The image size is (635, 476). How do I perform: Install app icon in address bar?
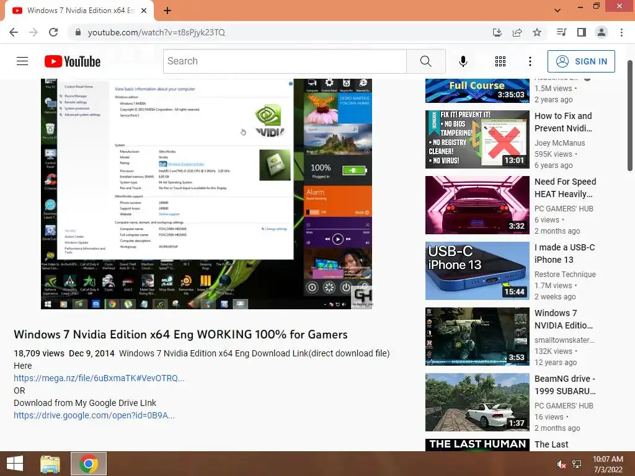click(497, 32)
